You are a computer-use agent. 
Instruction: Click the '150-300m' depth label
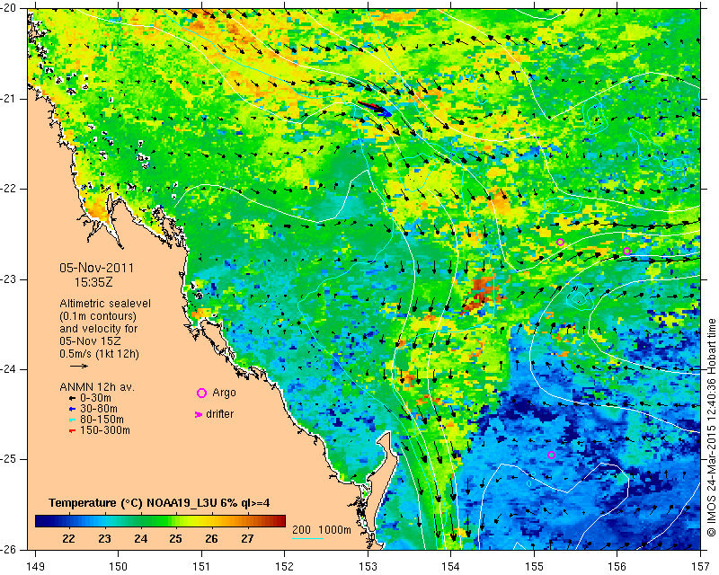[105, 430]
